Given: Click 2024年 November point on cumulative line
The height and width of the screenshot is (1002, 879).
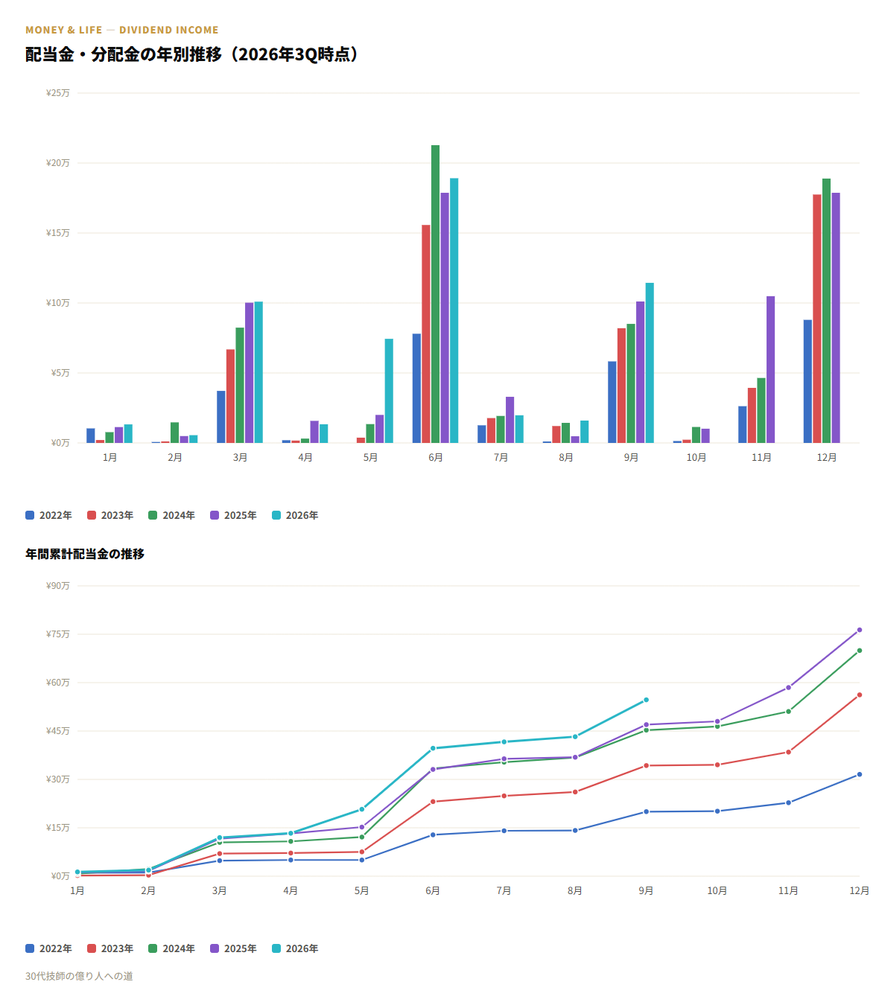Looking at the screenshot, I should coord(788,712).
